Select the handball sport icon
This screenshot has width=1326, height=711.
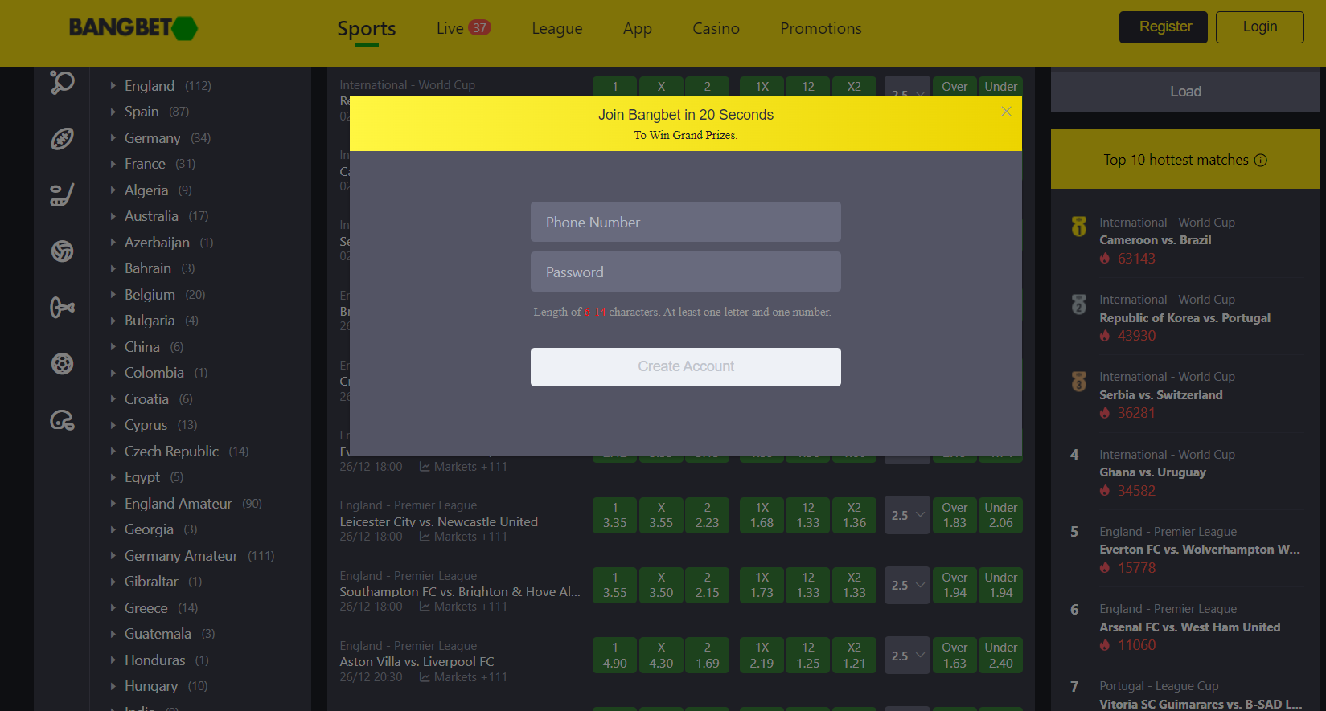click(62, 364)
